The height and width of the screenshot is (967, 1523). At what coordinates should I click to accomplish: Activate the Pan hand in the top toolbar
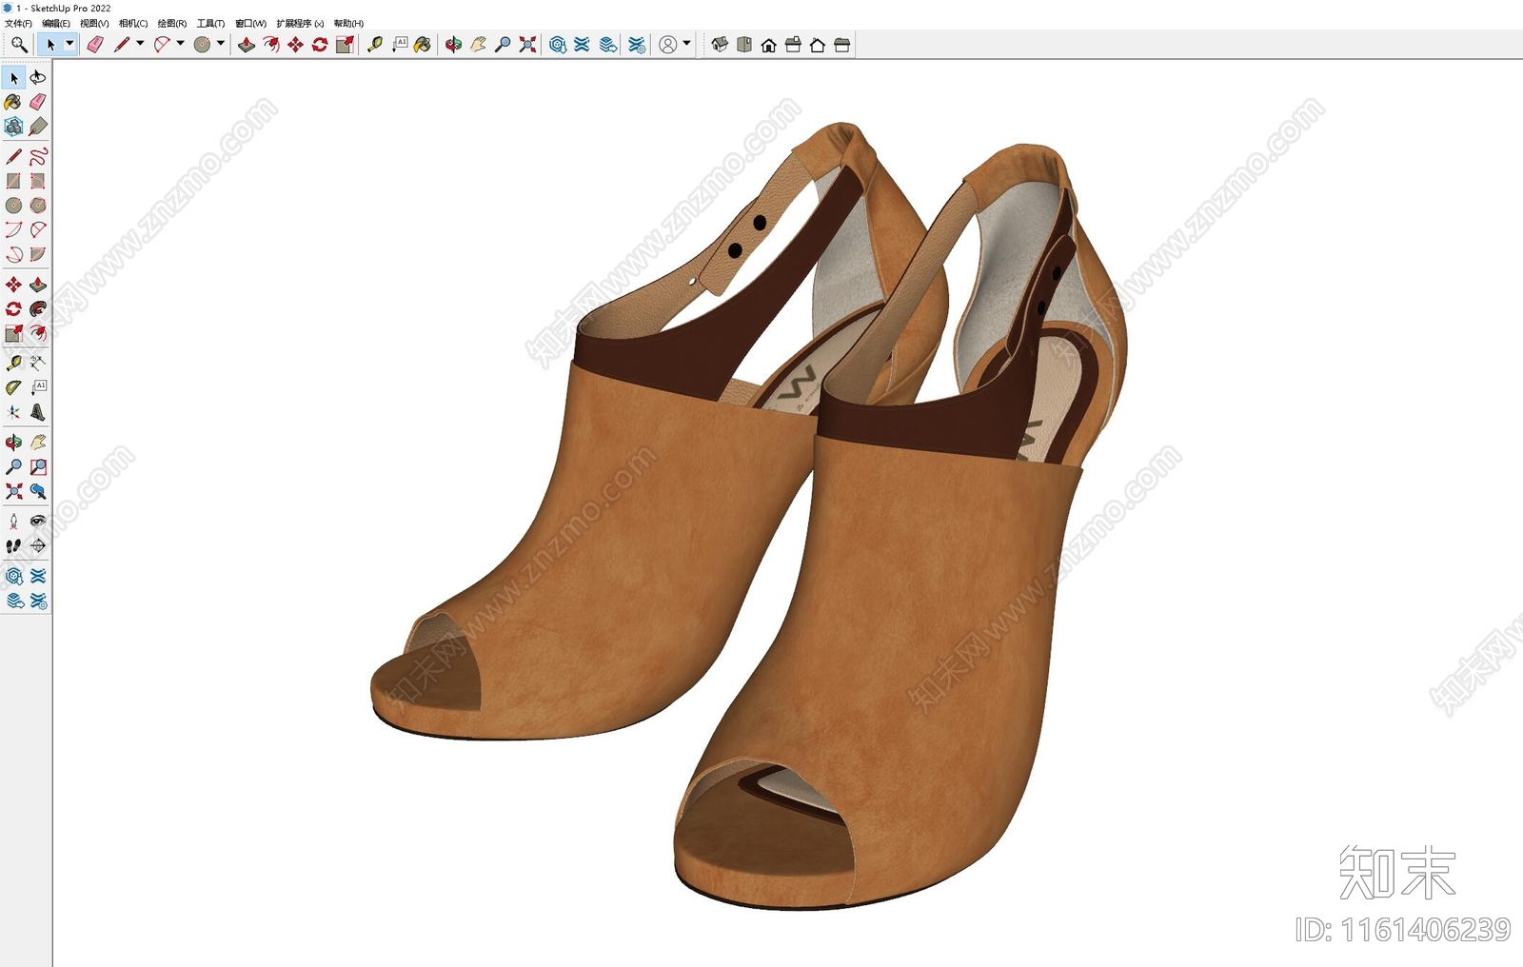coord(479,45)
